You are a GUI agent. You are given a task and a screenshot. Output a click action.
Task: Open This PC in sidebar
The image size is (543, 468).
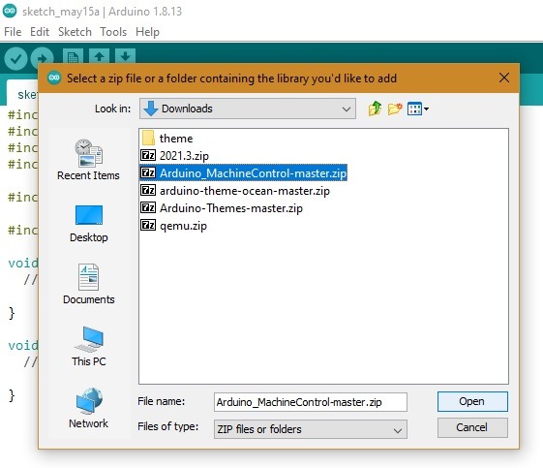pos(89,346)
